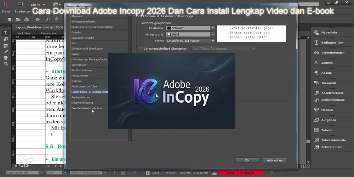Open the Hyperlinks panel
354x177 pixels.
coord(329,33)
